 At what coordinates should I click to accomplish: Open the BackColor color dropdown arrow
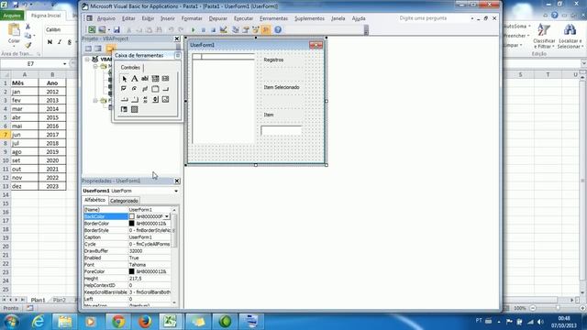167,216
